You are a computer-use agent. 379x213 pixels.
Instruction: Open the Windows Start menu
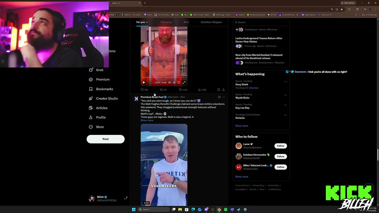click(134, 209)
